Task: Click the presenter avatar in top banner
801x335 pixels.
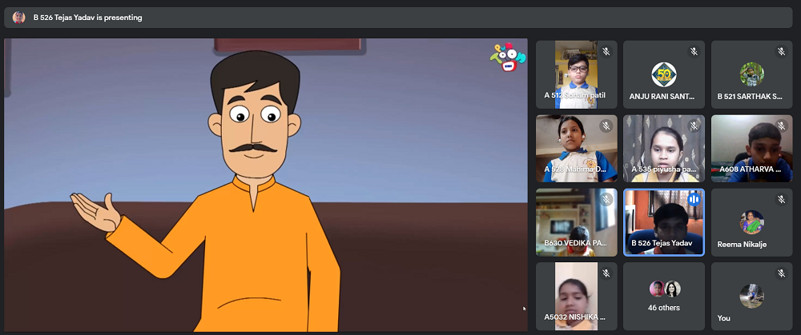Action: pyautogui.click(x=18, y=17)
